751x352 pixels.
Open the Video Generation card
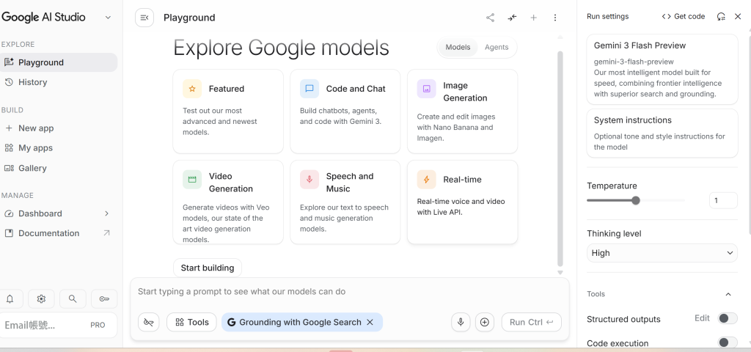(228, 202)
